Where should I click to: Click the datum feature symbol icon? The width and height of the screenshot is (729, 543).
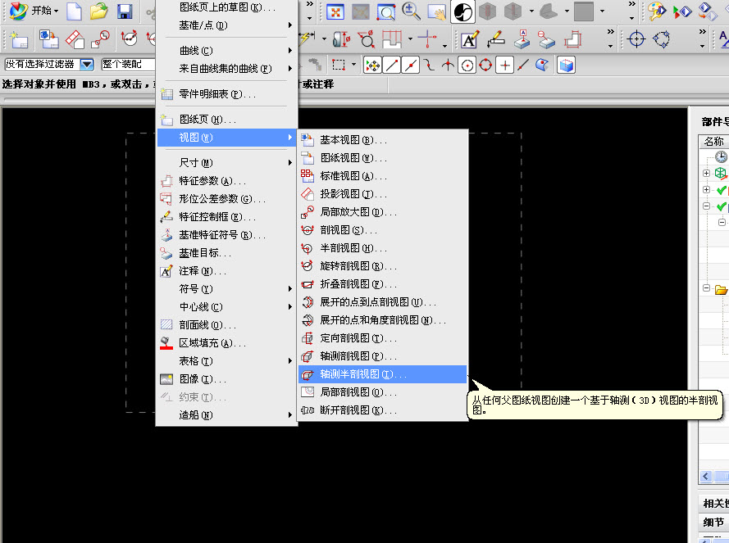tap(522, 39)
